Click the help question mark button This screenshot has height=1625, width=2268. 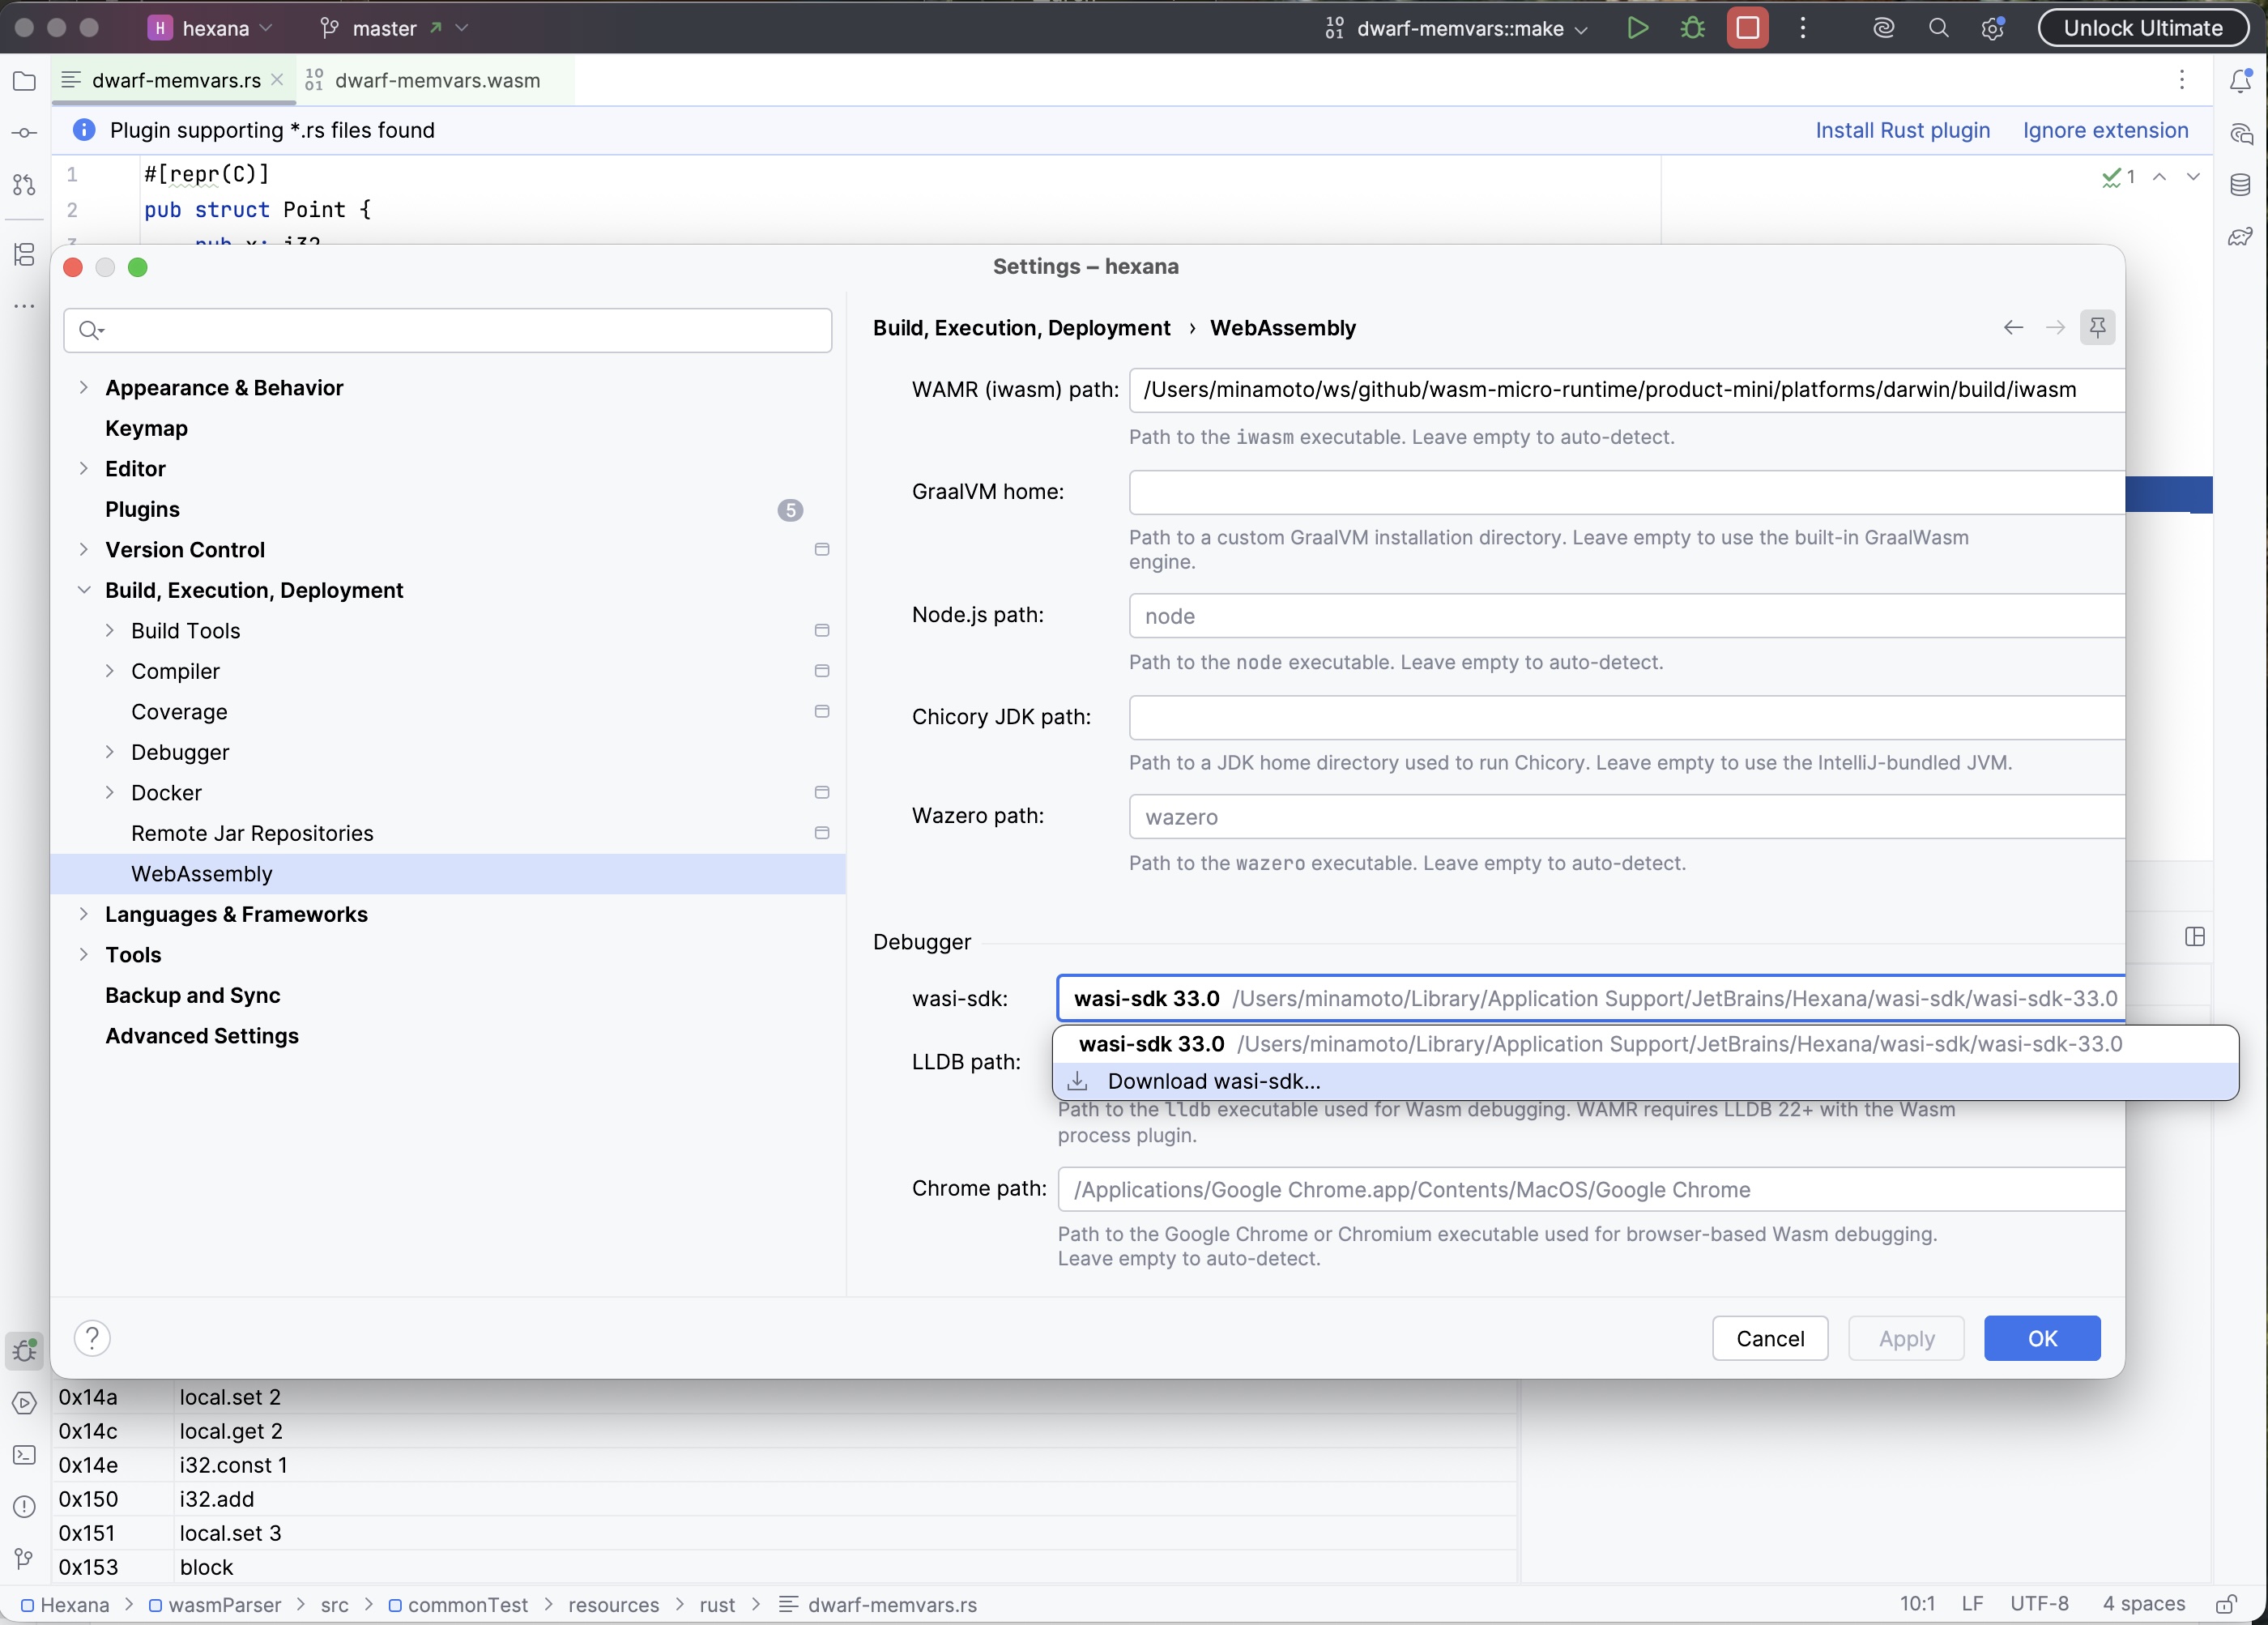[92, 1338]
